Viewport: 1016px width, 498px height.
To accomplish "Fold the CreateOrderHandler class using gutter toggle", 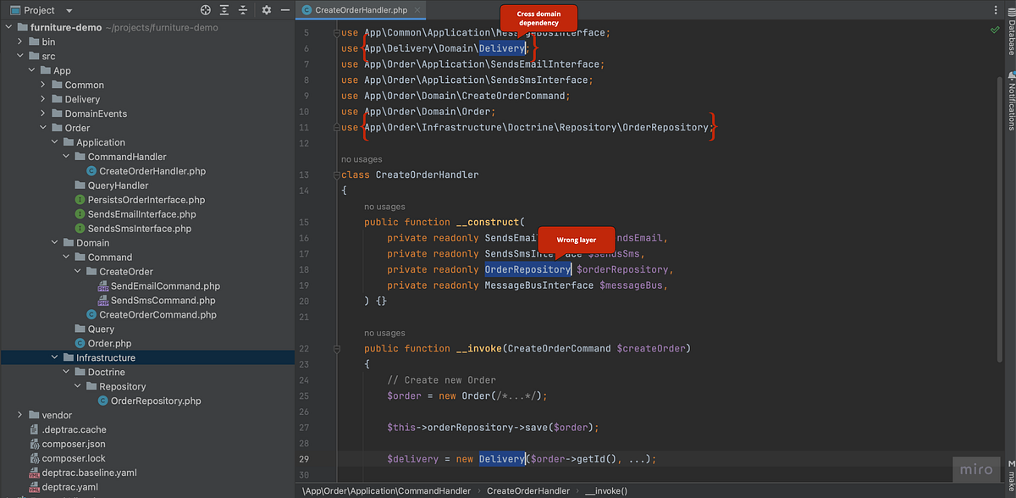I will point(336,174).
